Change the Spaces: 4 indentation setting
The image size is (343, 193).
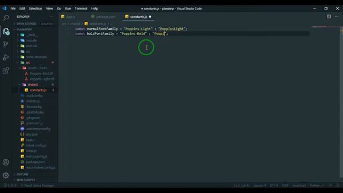(x=259, y=185)
